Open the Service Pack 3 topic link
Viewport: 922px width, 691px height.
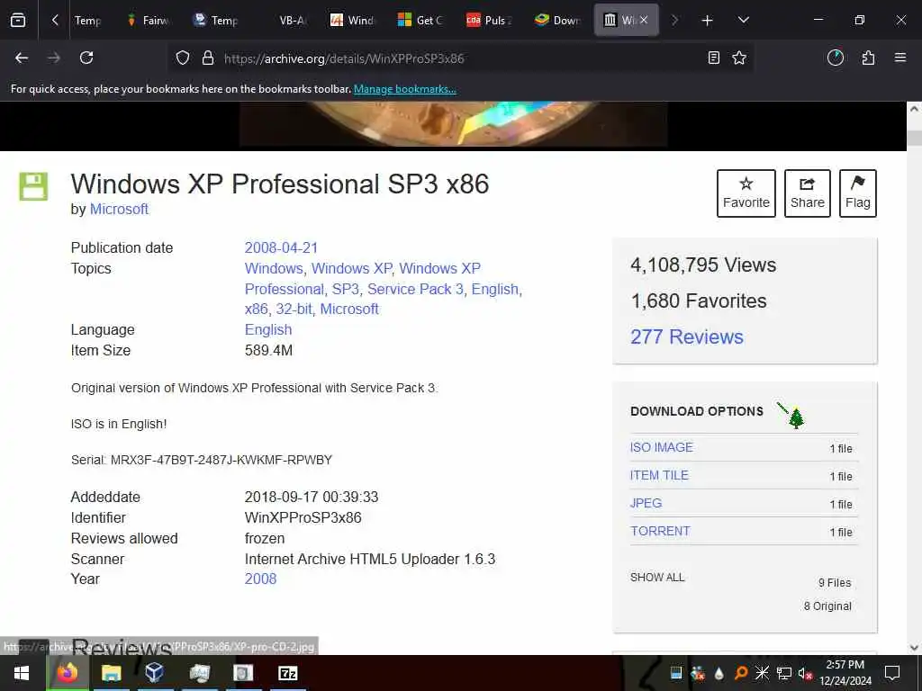click(x=415, y=289)
